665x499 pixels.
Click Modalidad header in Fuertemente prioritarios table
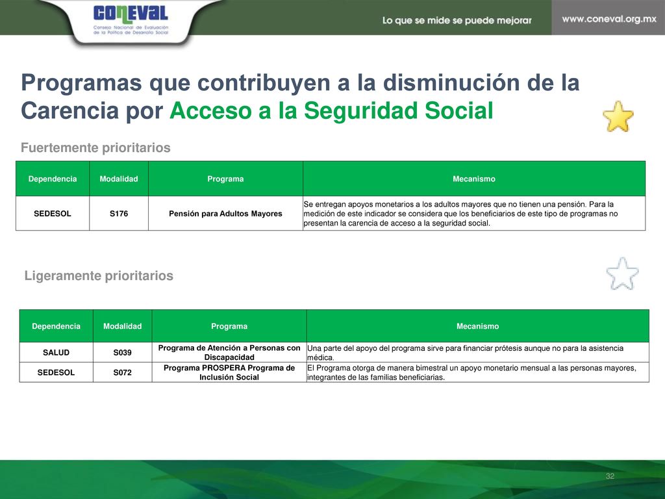tap(119, 179)
